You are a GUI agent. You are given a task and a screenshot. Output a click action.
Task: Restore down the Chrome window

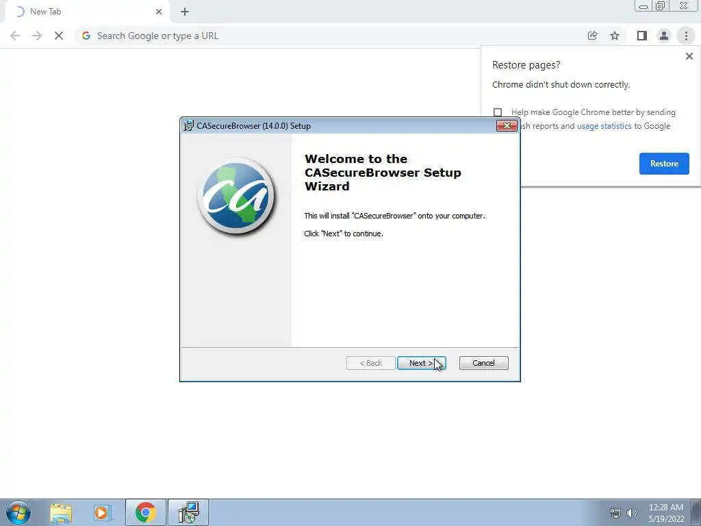(660, 6)
